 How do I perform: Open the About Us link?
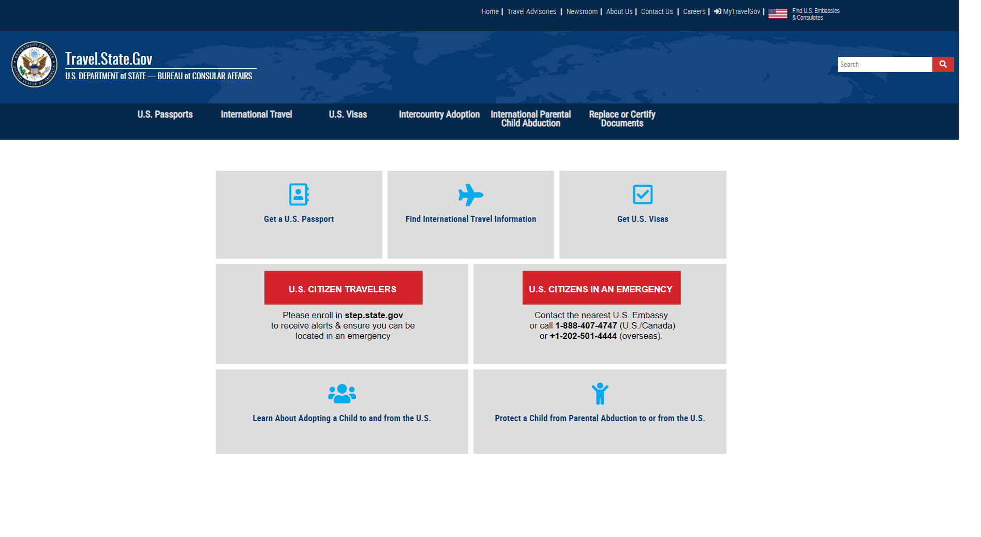tap(619, 11)
